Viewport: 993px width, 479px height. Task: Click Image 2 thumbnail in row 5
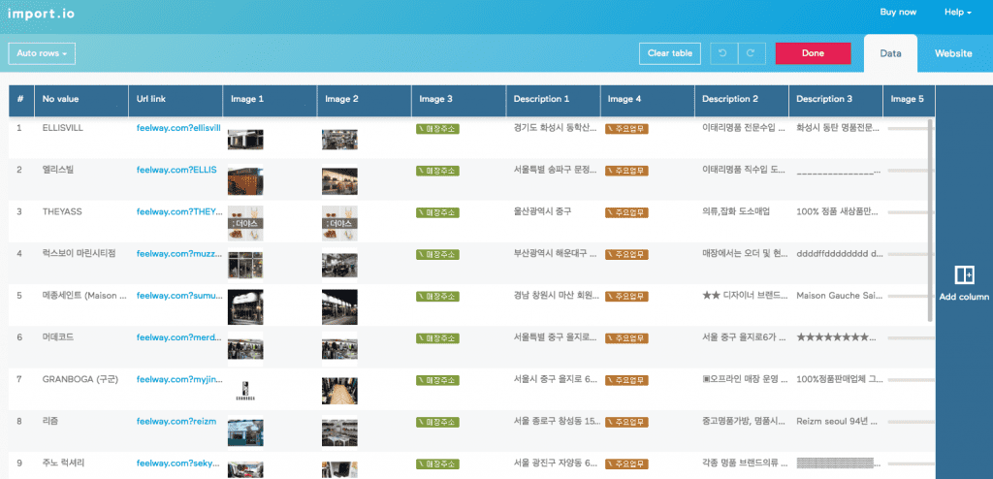[x=339, y=307]
